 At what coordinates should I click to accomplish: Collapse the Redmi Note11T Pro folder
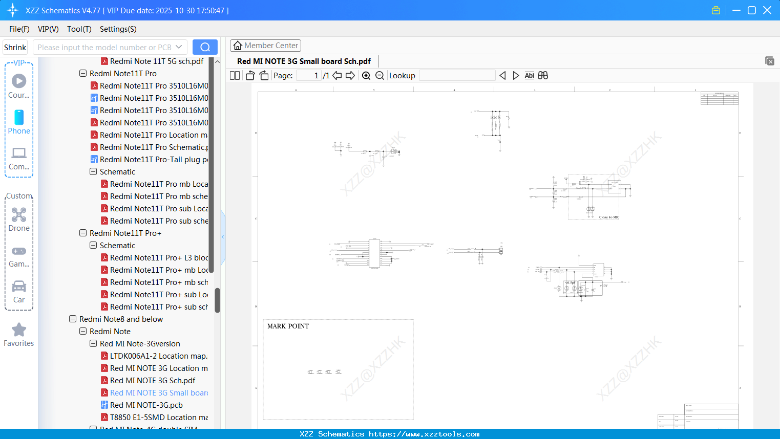click(83, 74)
